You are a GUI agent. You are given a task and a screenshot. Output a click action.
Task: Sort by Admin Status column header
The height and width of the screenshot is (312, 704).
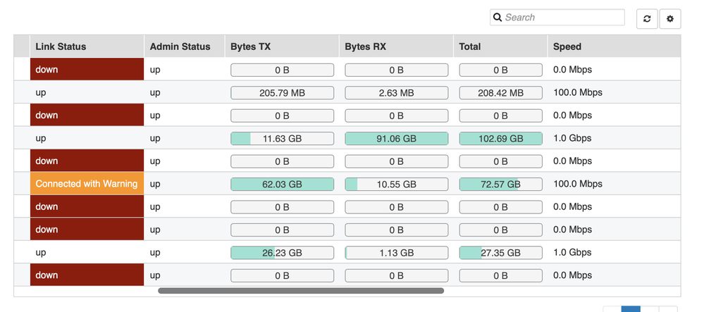coord(180,46)
